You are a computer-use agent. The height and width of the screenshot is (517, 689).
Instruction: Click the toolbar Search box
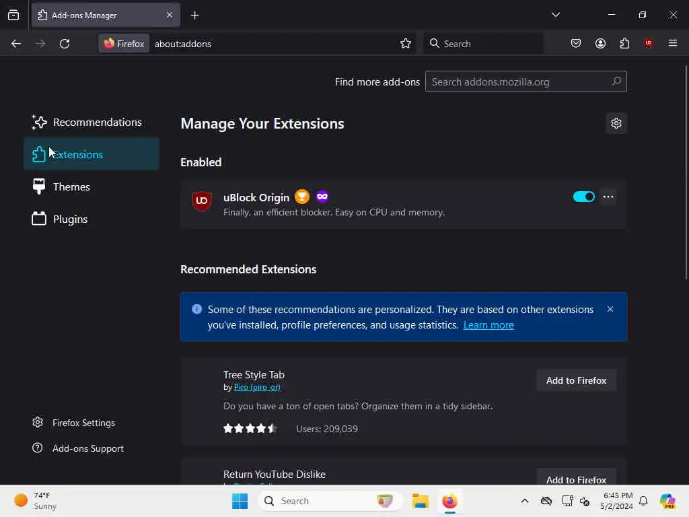(x=483, y=44)
